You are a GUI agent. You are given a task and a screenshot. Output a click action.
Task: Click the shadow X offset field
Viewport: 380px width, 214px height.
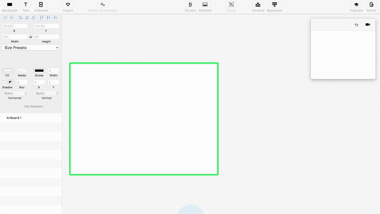(39, 82)
